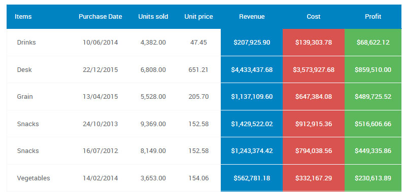Viewport: 406px width, 192px height.
Task: Click the Grain item cell
Action: [x=25, y=97]
